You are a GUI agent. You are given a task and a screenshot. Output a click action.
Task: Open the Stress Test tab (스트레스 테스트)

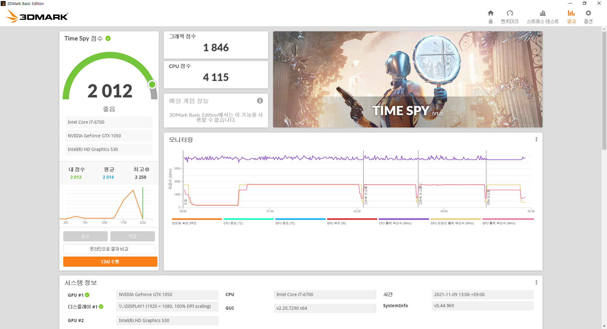(x=543, y=17)
